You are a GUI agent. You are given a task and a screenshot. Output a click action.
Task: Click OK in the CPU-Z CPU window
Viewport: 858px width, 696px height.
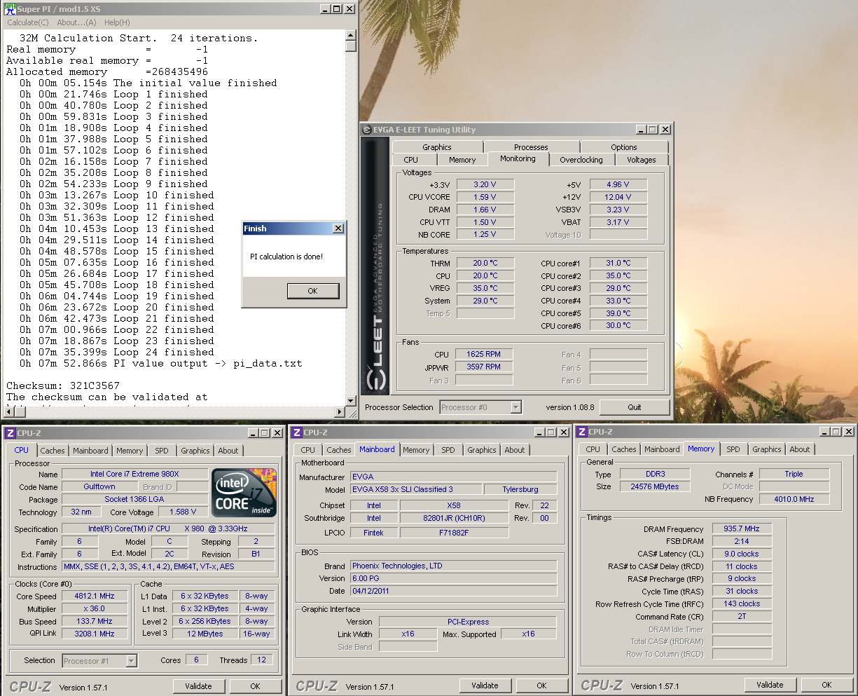pos(256,686)
